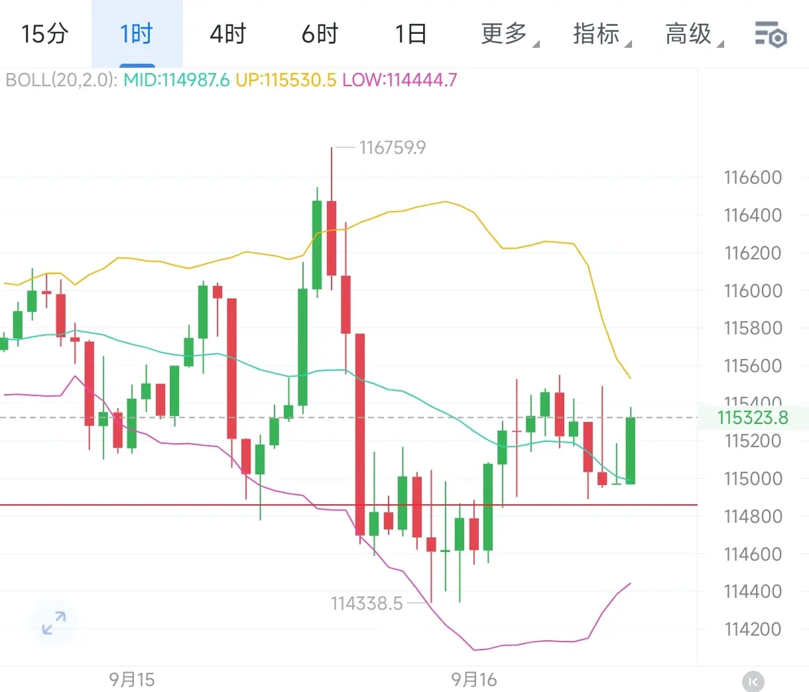The image size is (809, 692).
Task: Click the low price marker 114338.5
Action: [367, 603]
